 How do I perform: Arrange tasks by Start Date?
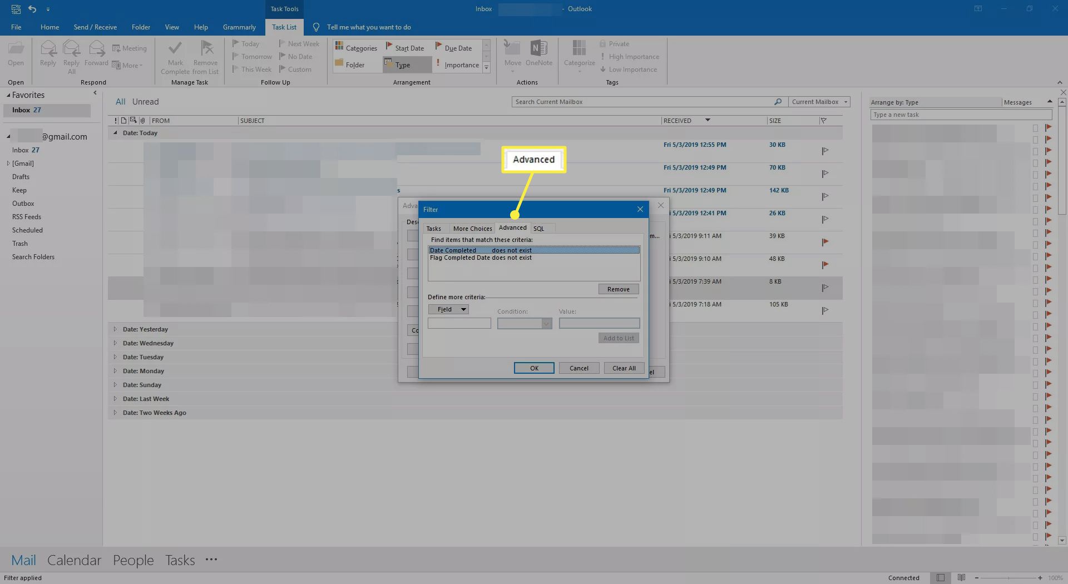click(x=405, y=48)
